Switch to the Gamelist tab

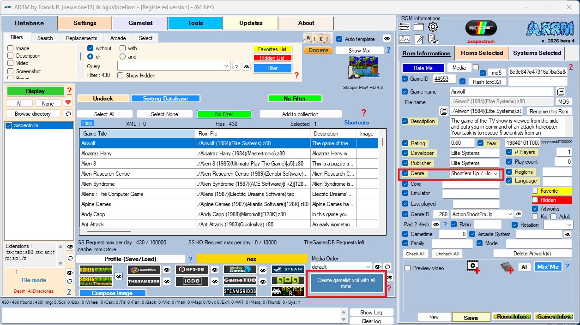pyautogui.click(x=140, y=23)
